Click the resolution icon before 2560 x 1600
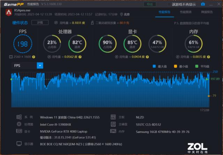The width and height of the screenshot is (223, 155). click(11, 57)
